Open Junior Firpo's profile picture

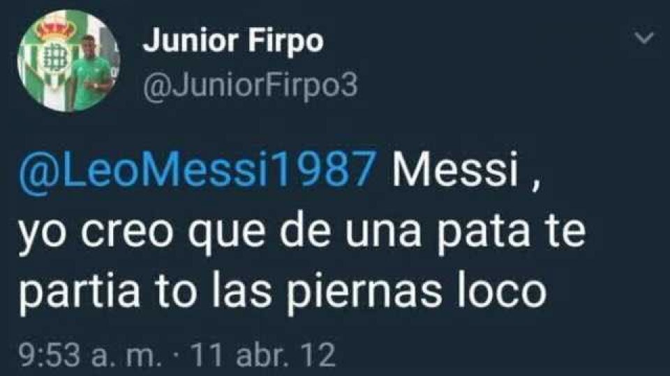pyautogui.click(x=68, y=60)
